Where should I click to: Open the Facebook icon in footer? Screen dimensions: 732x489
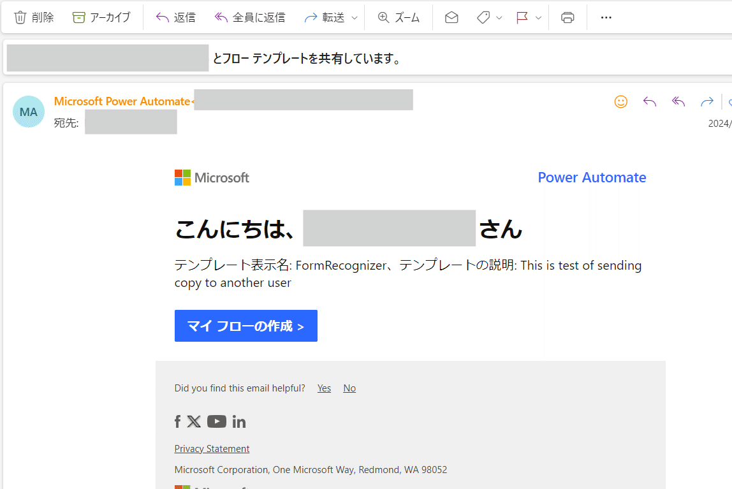177,422
